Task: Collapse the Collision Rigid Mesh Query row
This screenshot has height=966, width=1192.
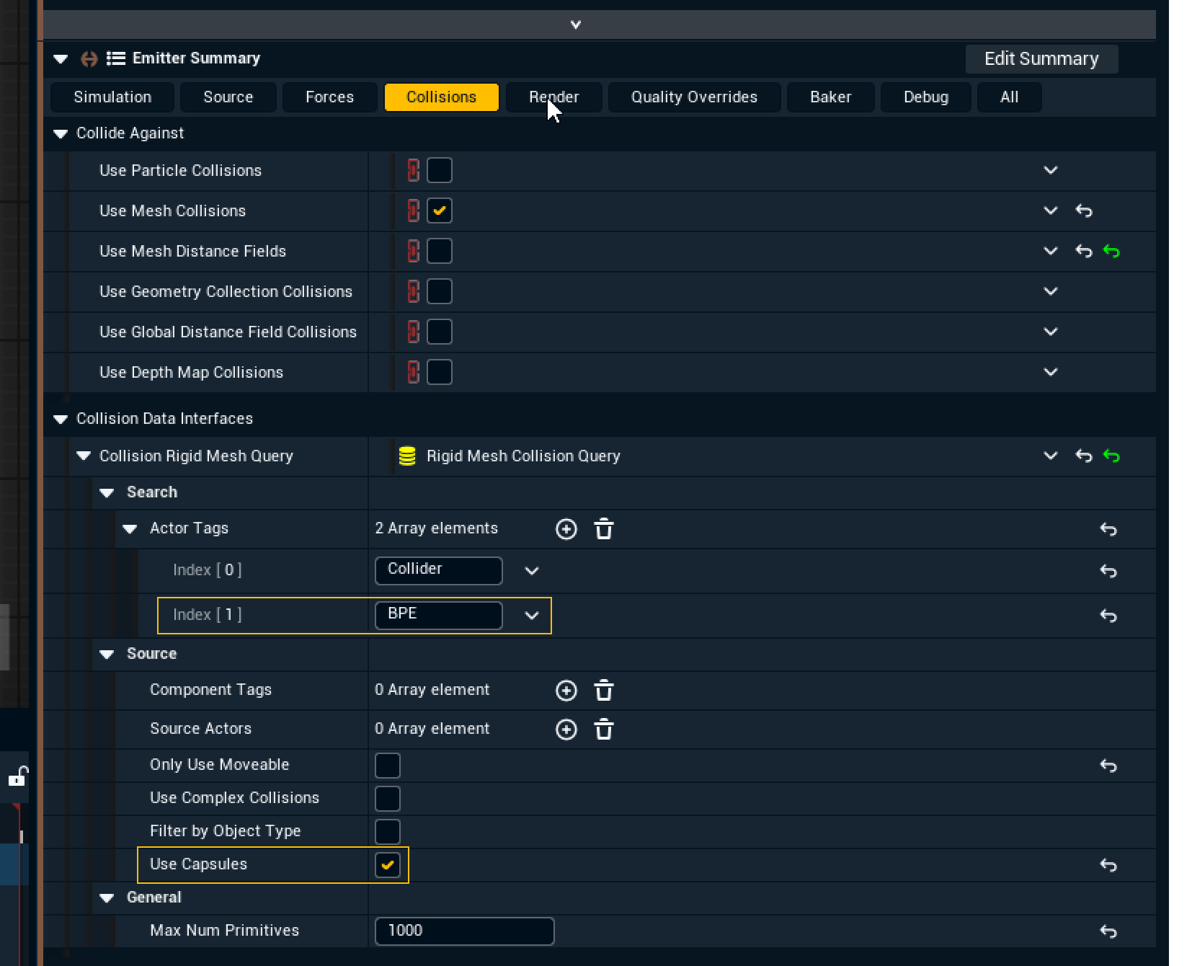Action: 84,456
